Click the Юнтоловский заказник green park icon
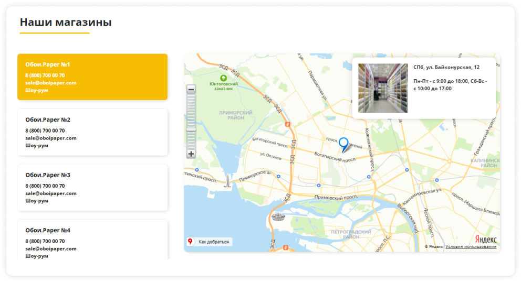This screenshot has height=282, width=521. [x=224, y=78]
